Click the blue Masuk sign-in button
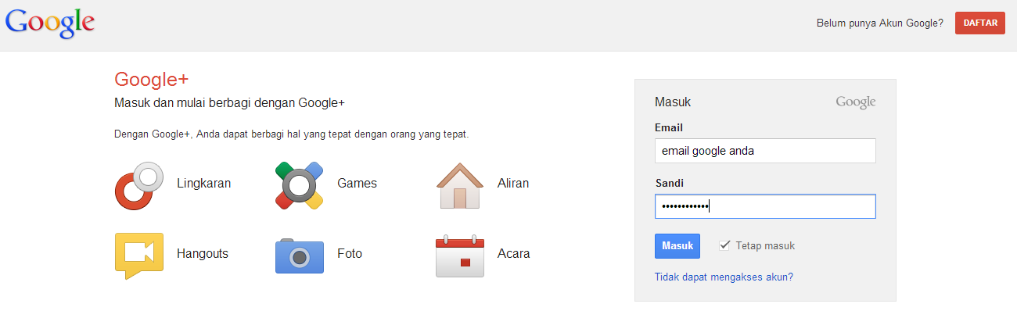The width and height of the screenshot is (1017, 336). (x=677, y=245)
